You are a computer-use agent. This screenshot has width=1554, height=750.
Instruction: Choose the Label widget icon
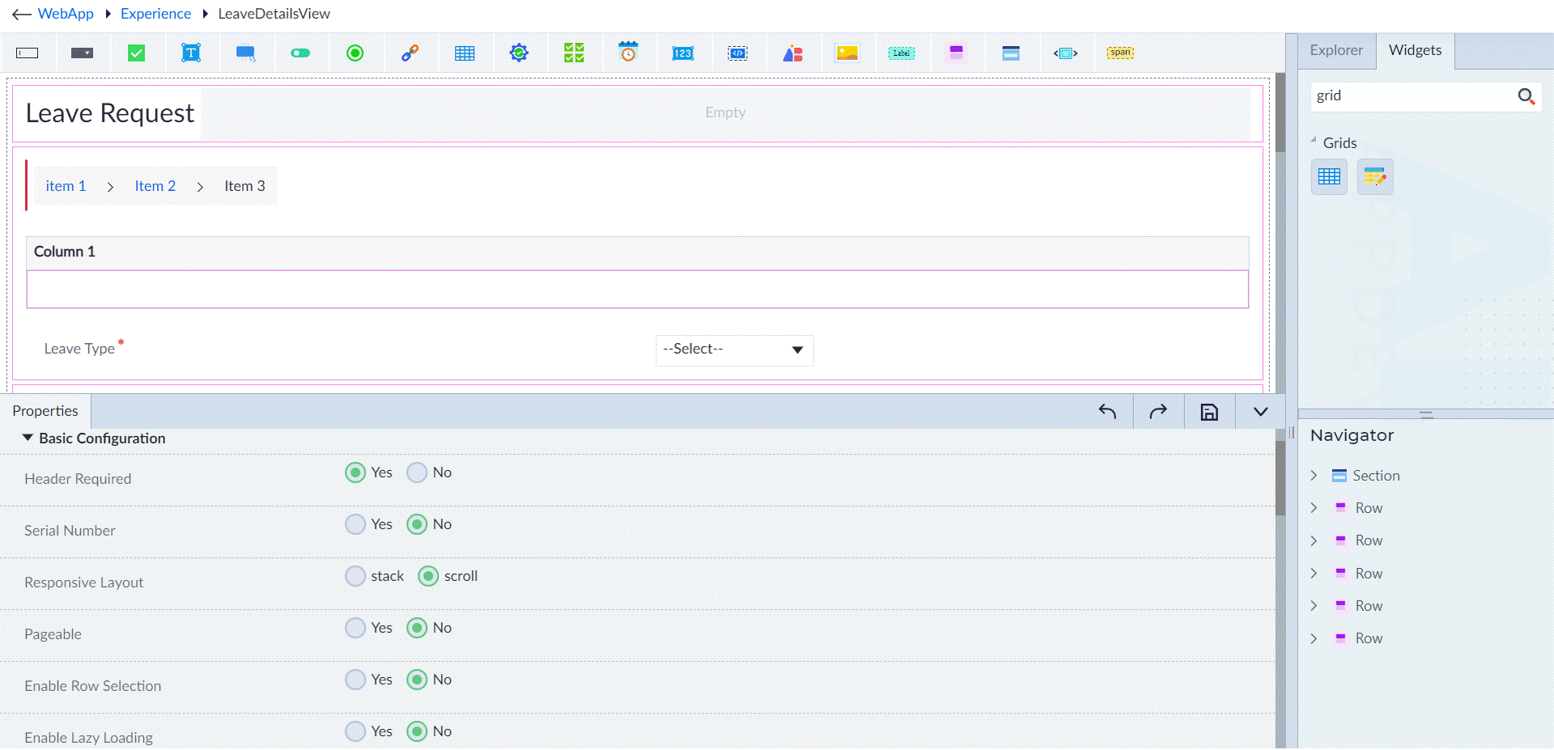pos(902,53)
